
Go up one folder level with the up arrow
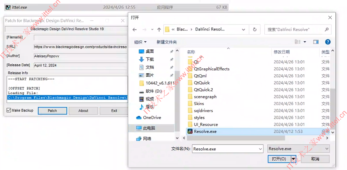click(159, 30)
